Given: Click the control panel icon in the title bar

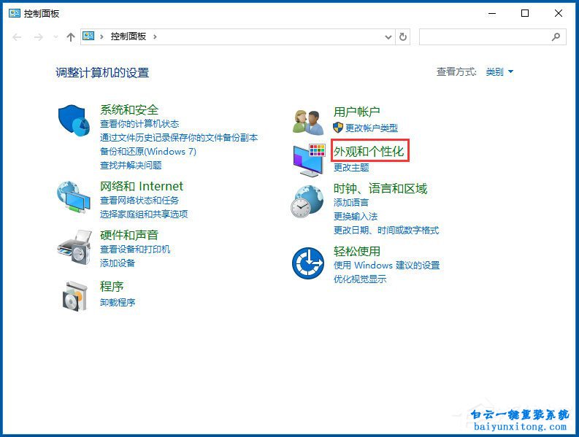Looking at the screenshot, I should [x=15, y=13].
